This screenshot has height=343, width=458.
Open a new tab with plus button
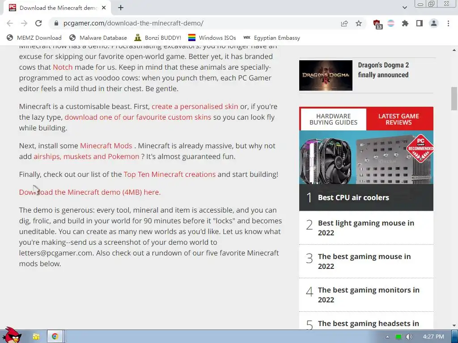point(121,8)
